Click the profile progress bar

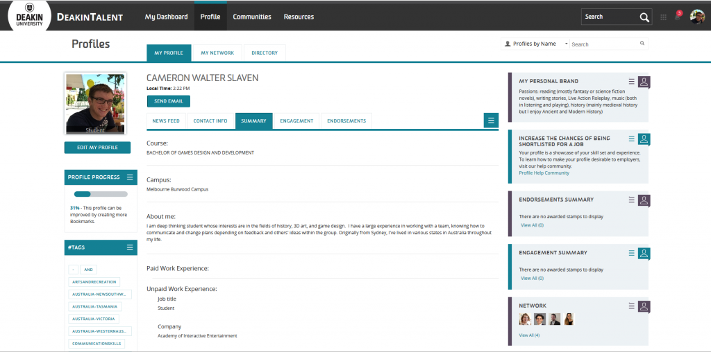(x=101, y=194)
